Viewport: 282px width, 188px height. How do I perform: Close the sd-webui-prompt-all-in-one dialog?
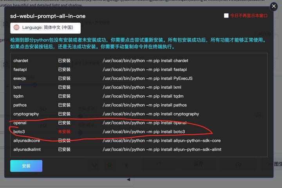point(274,7)
